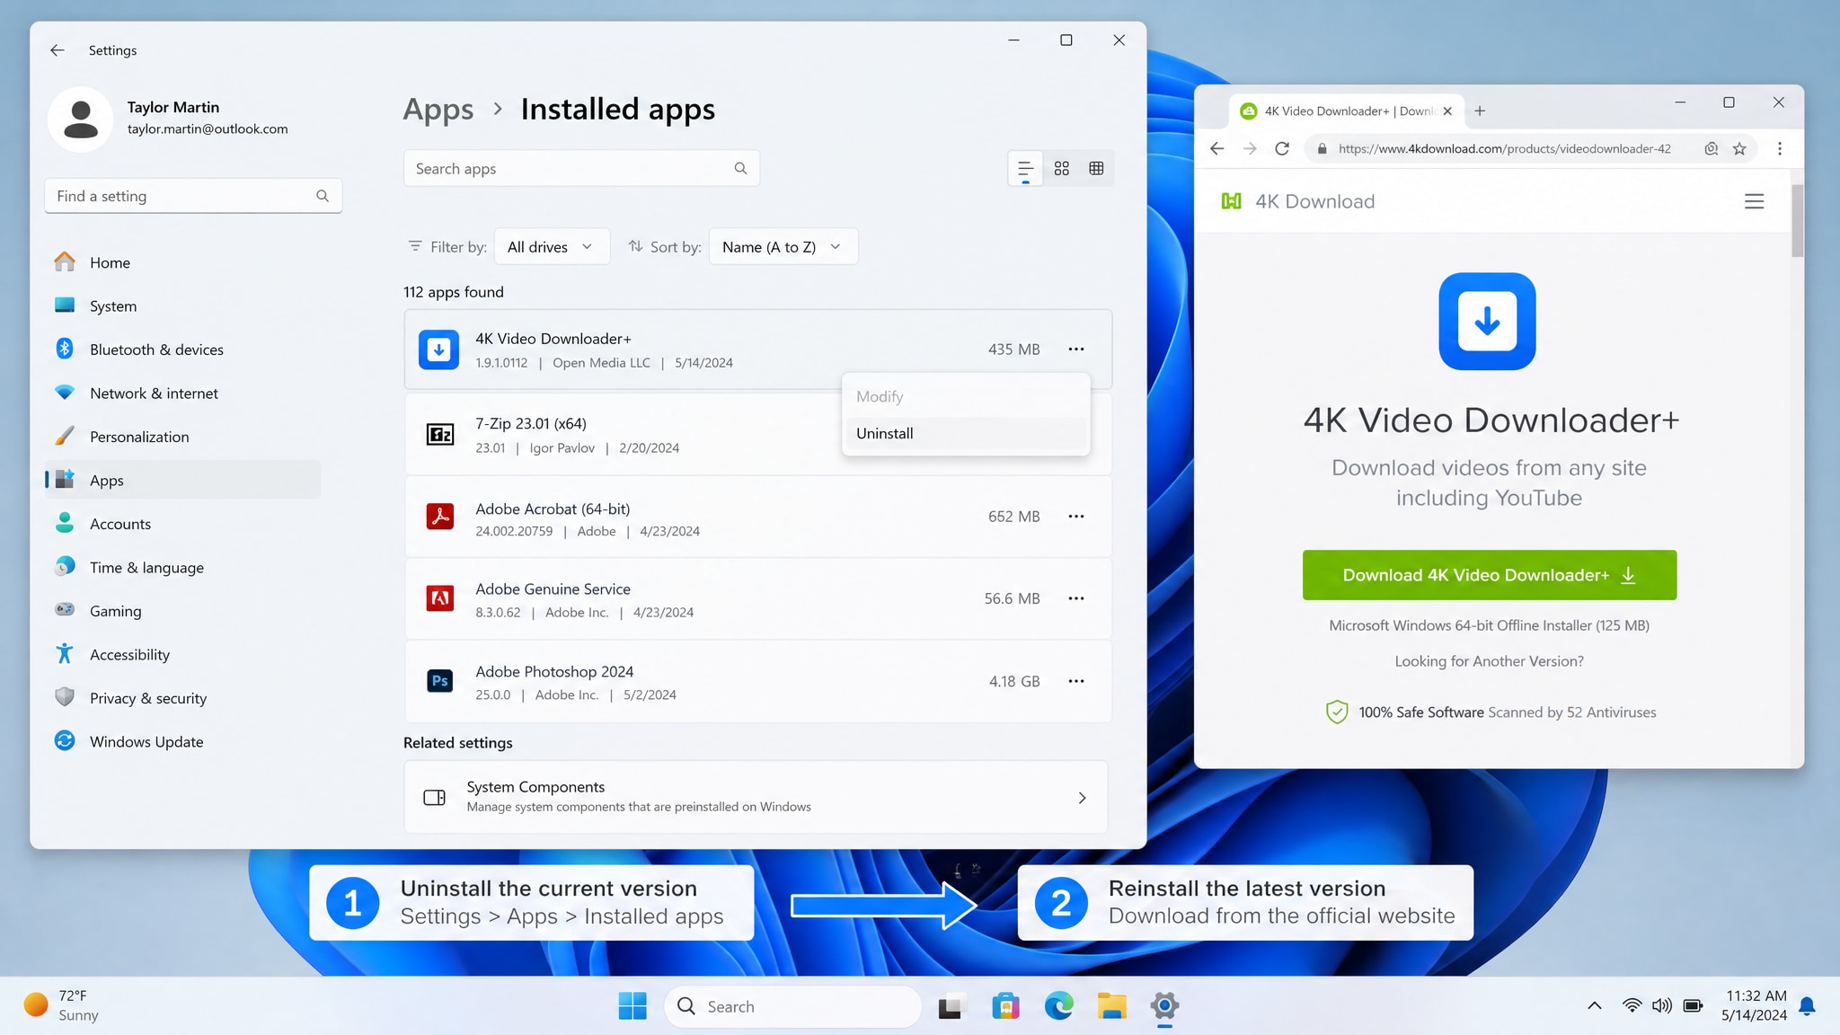Open more options for 4K Video Downloader+
The image size is (1840, 1035).
1075,349
